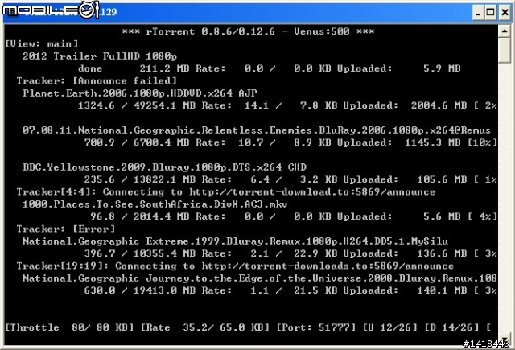Viewport: 515px width, 350px height.
Task: Click the '1324.6 / 49254.1 MB' stats line
Action: point(287,105)
